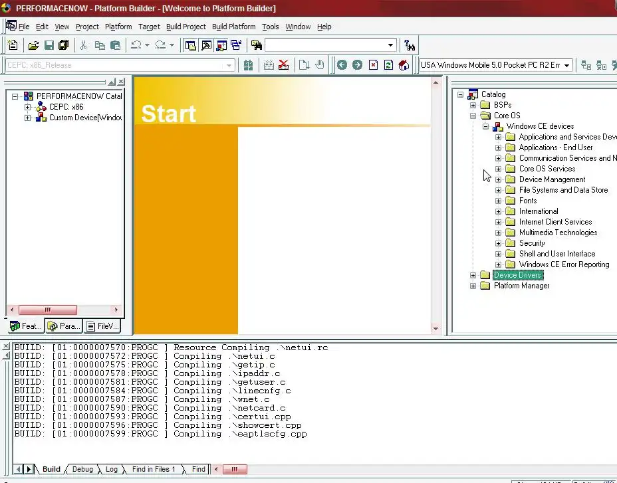Open the Tools menu

tap(271, 27)
